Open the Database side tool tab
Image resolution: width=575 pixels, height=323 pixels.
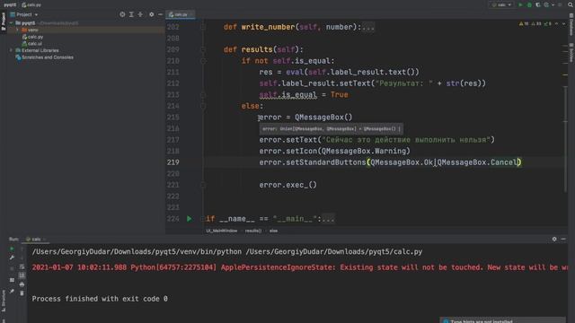click(571, 25)
